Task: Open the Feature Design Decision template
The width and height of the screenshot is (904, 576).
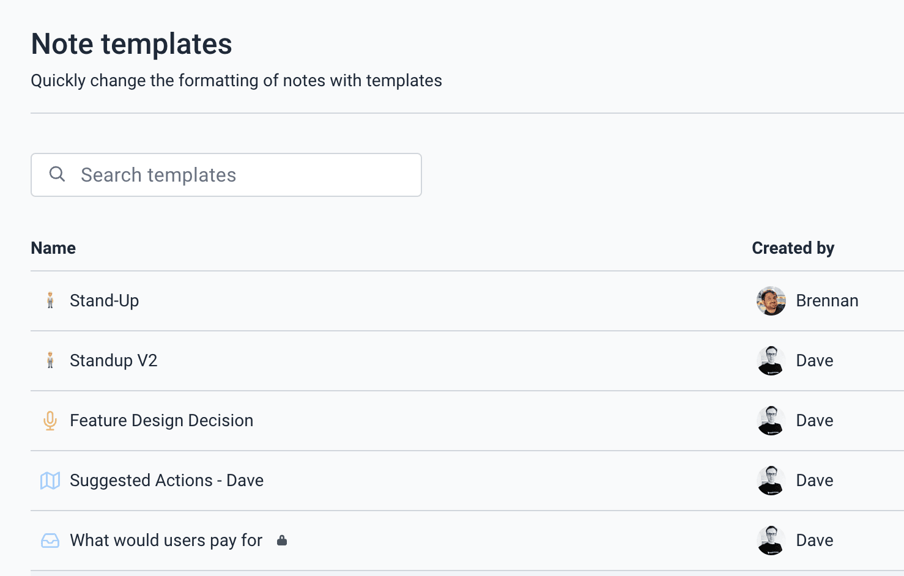Action: 161,421
